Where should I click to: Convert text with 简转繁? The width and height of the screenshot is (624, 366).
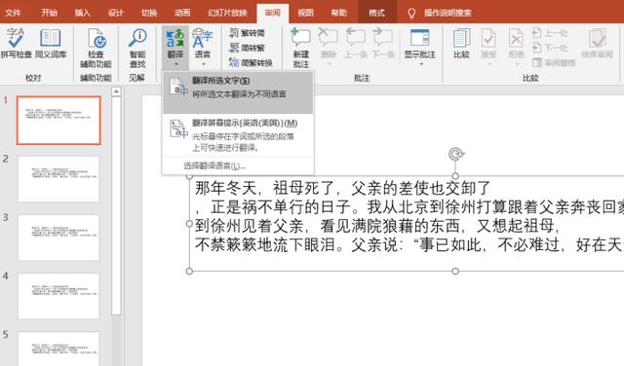[247, 48]
